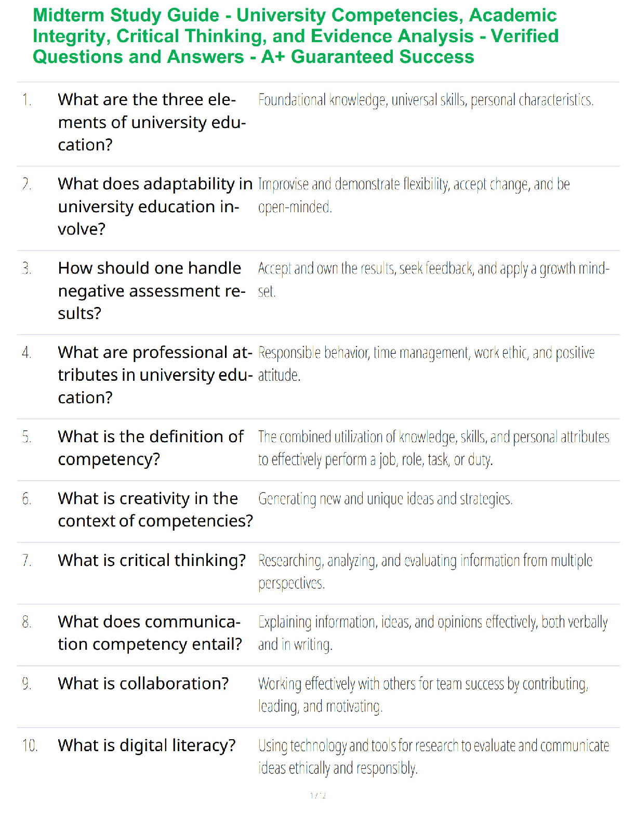Select 'What is digital literacy?' question
Image resolution: width=636 pixels, height=824 pixels.
tap(147, 745)
